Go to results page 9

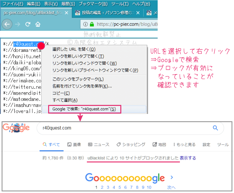pyautogui.click(x=143, y=187)
